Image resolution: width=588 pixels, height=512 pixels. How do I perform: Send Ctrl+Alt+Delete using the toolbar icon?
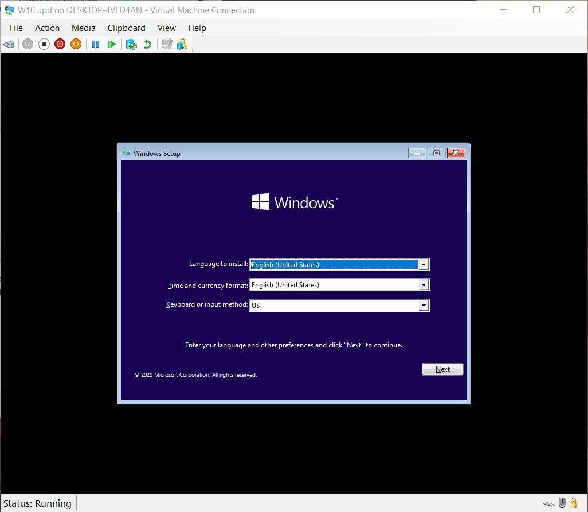[9, 45]
